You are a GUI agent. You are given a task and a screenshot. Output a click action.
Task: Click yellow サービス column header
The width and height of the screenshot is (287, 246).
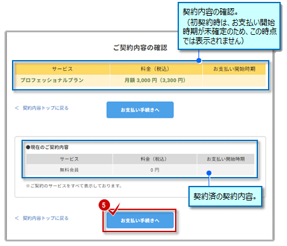click(x=63, y=69)
